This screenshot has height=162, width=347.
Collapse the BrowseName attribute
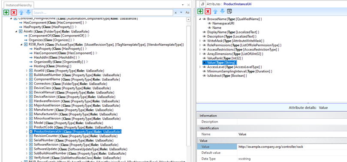(x=200, y=19)
